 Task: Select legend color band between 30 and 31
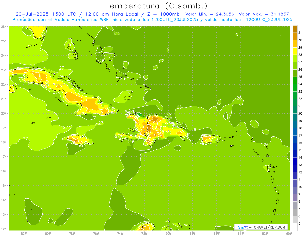tap(295, 36)
